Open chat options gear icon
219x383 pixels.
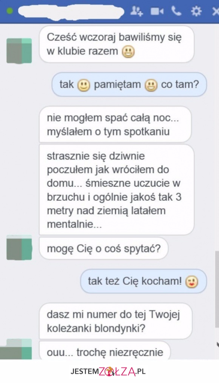coord(196,12)
